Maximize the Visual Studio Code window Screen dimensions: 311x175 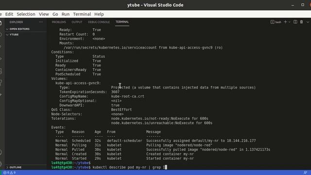tap(302, 5)
